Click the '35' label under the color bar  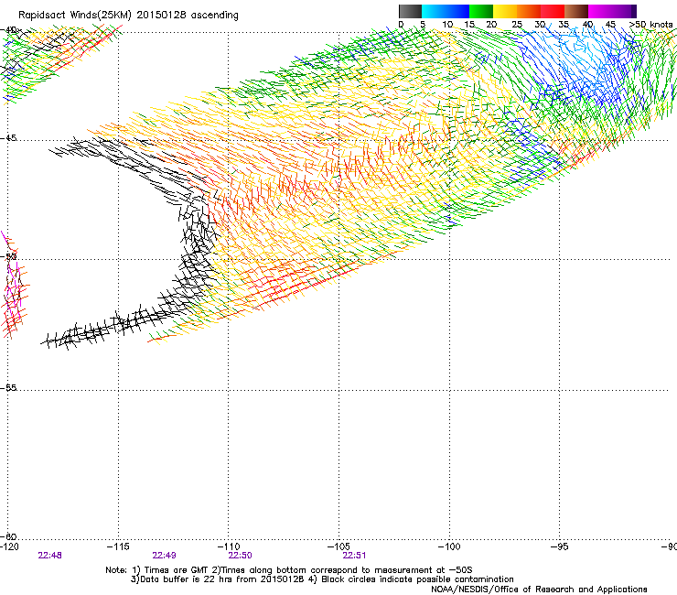pyautogui.click(x=564, y=25)
